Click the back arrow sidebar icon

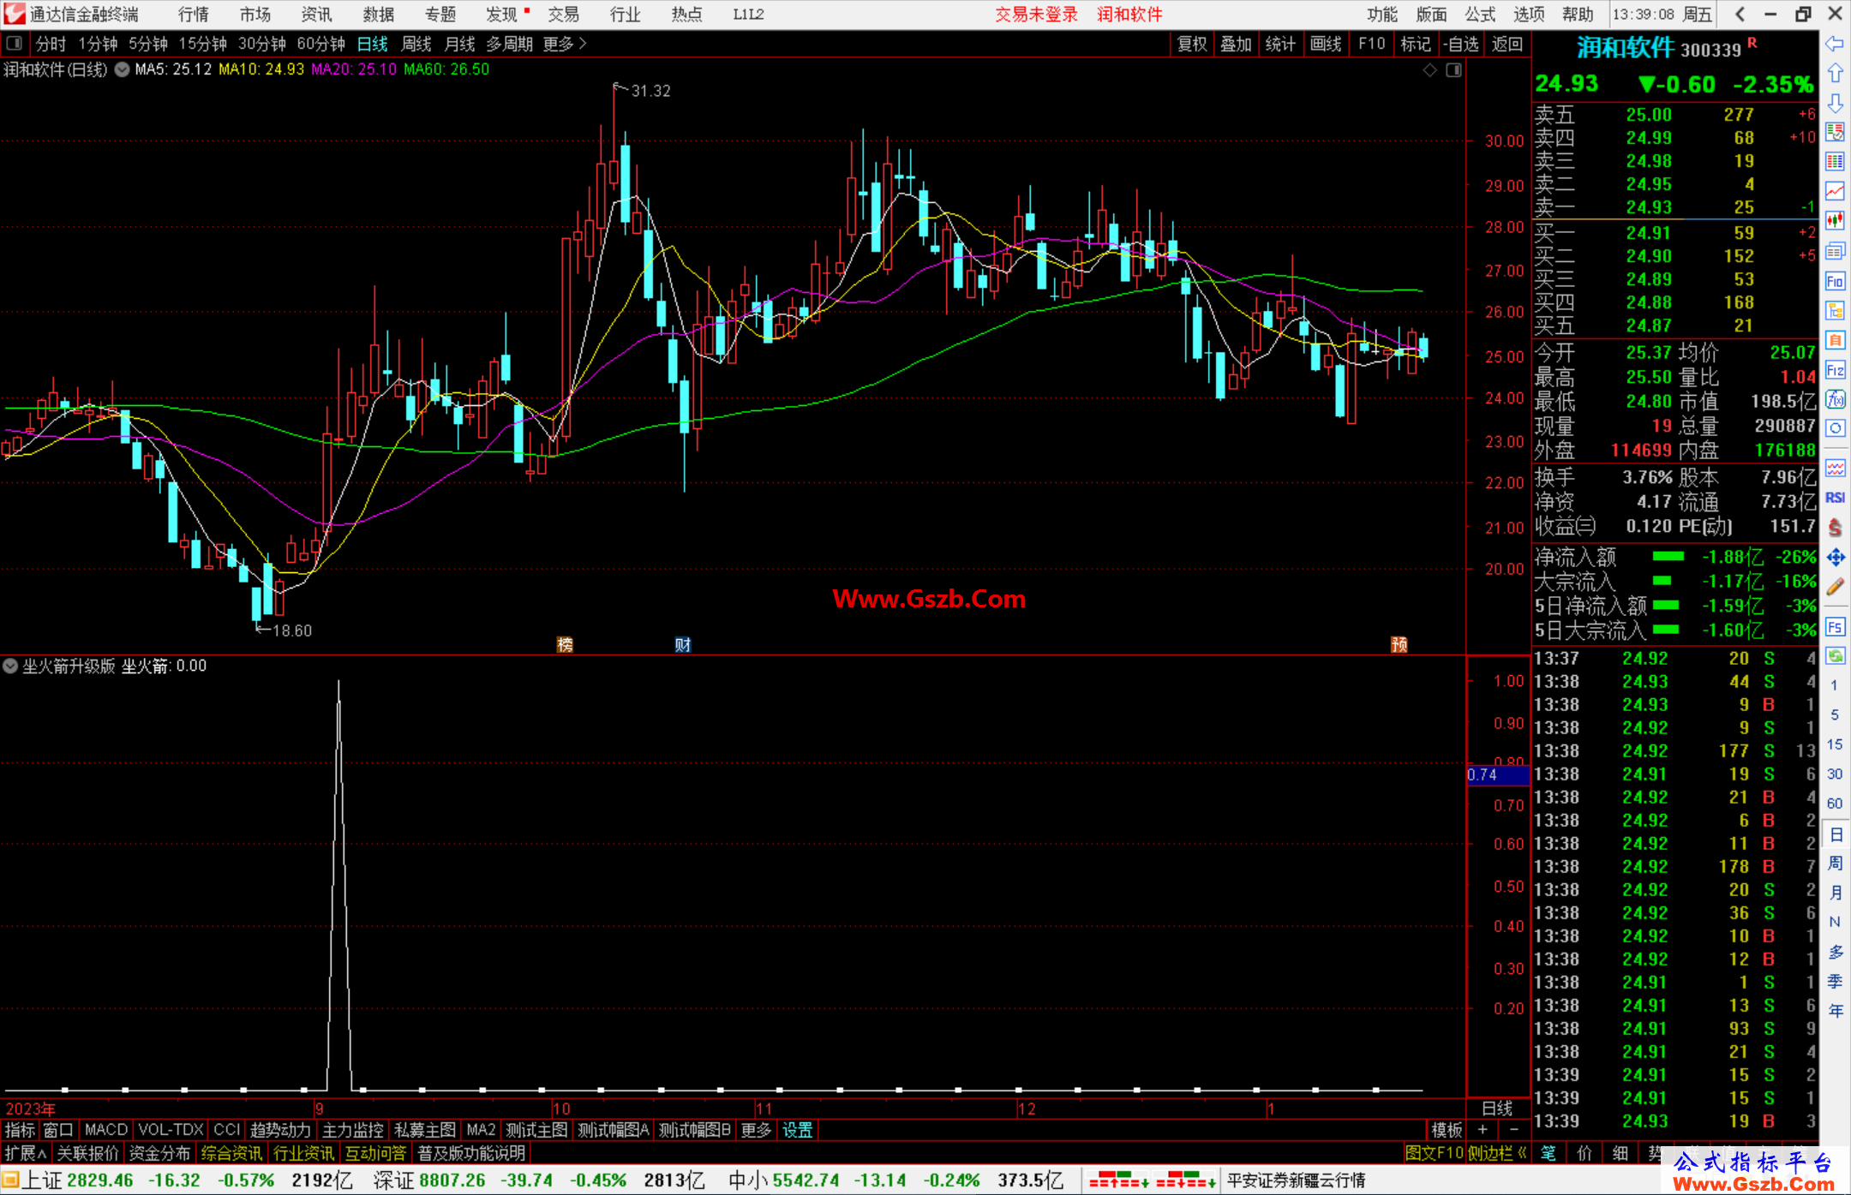[1835, 44]
